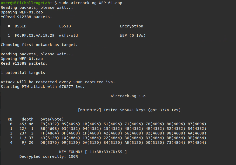Click the BSSID F0:9F:C2:AA:19:29
Screen dimensions: 236x165
(35, 35)
